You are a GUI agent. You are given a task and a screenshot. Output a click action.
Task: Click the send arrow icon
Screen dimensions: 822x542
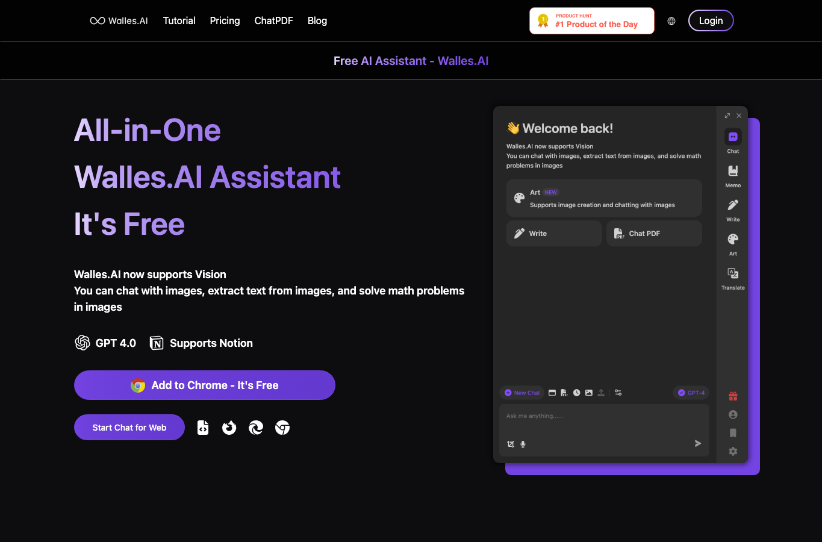[x=698, y=443]
